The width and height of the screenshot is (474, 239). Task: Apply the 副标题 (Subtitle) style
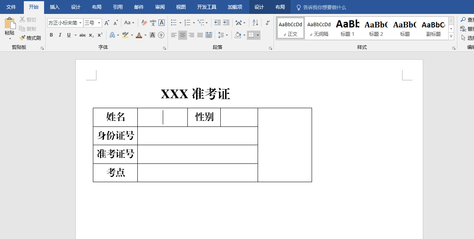tap(433, 28)
